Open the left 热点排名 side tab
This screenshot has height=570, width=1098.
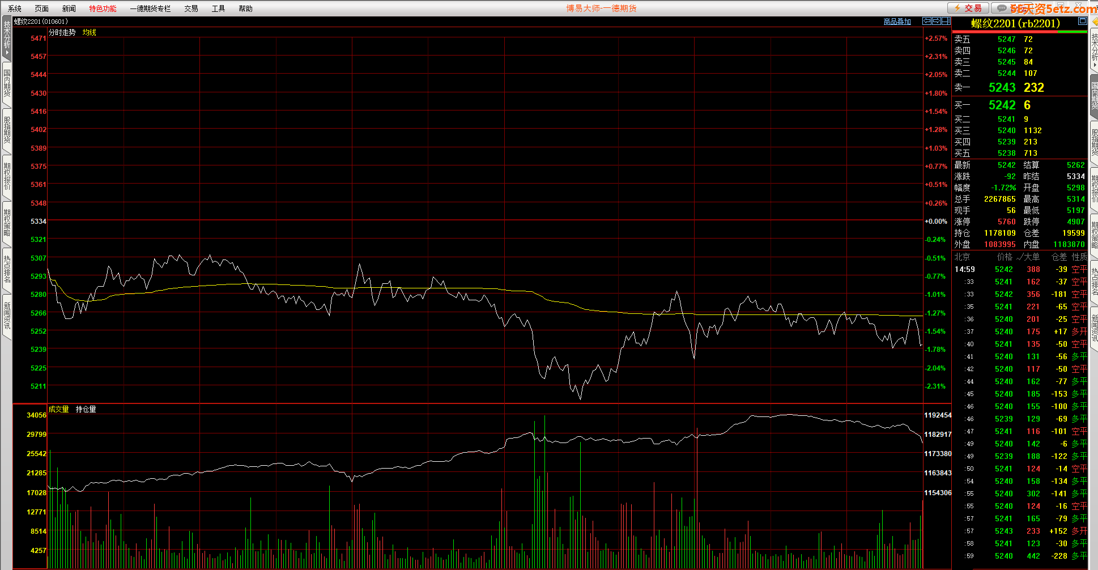click(7, 269)
